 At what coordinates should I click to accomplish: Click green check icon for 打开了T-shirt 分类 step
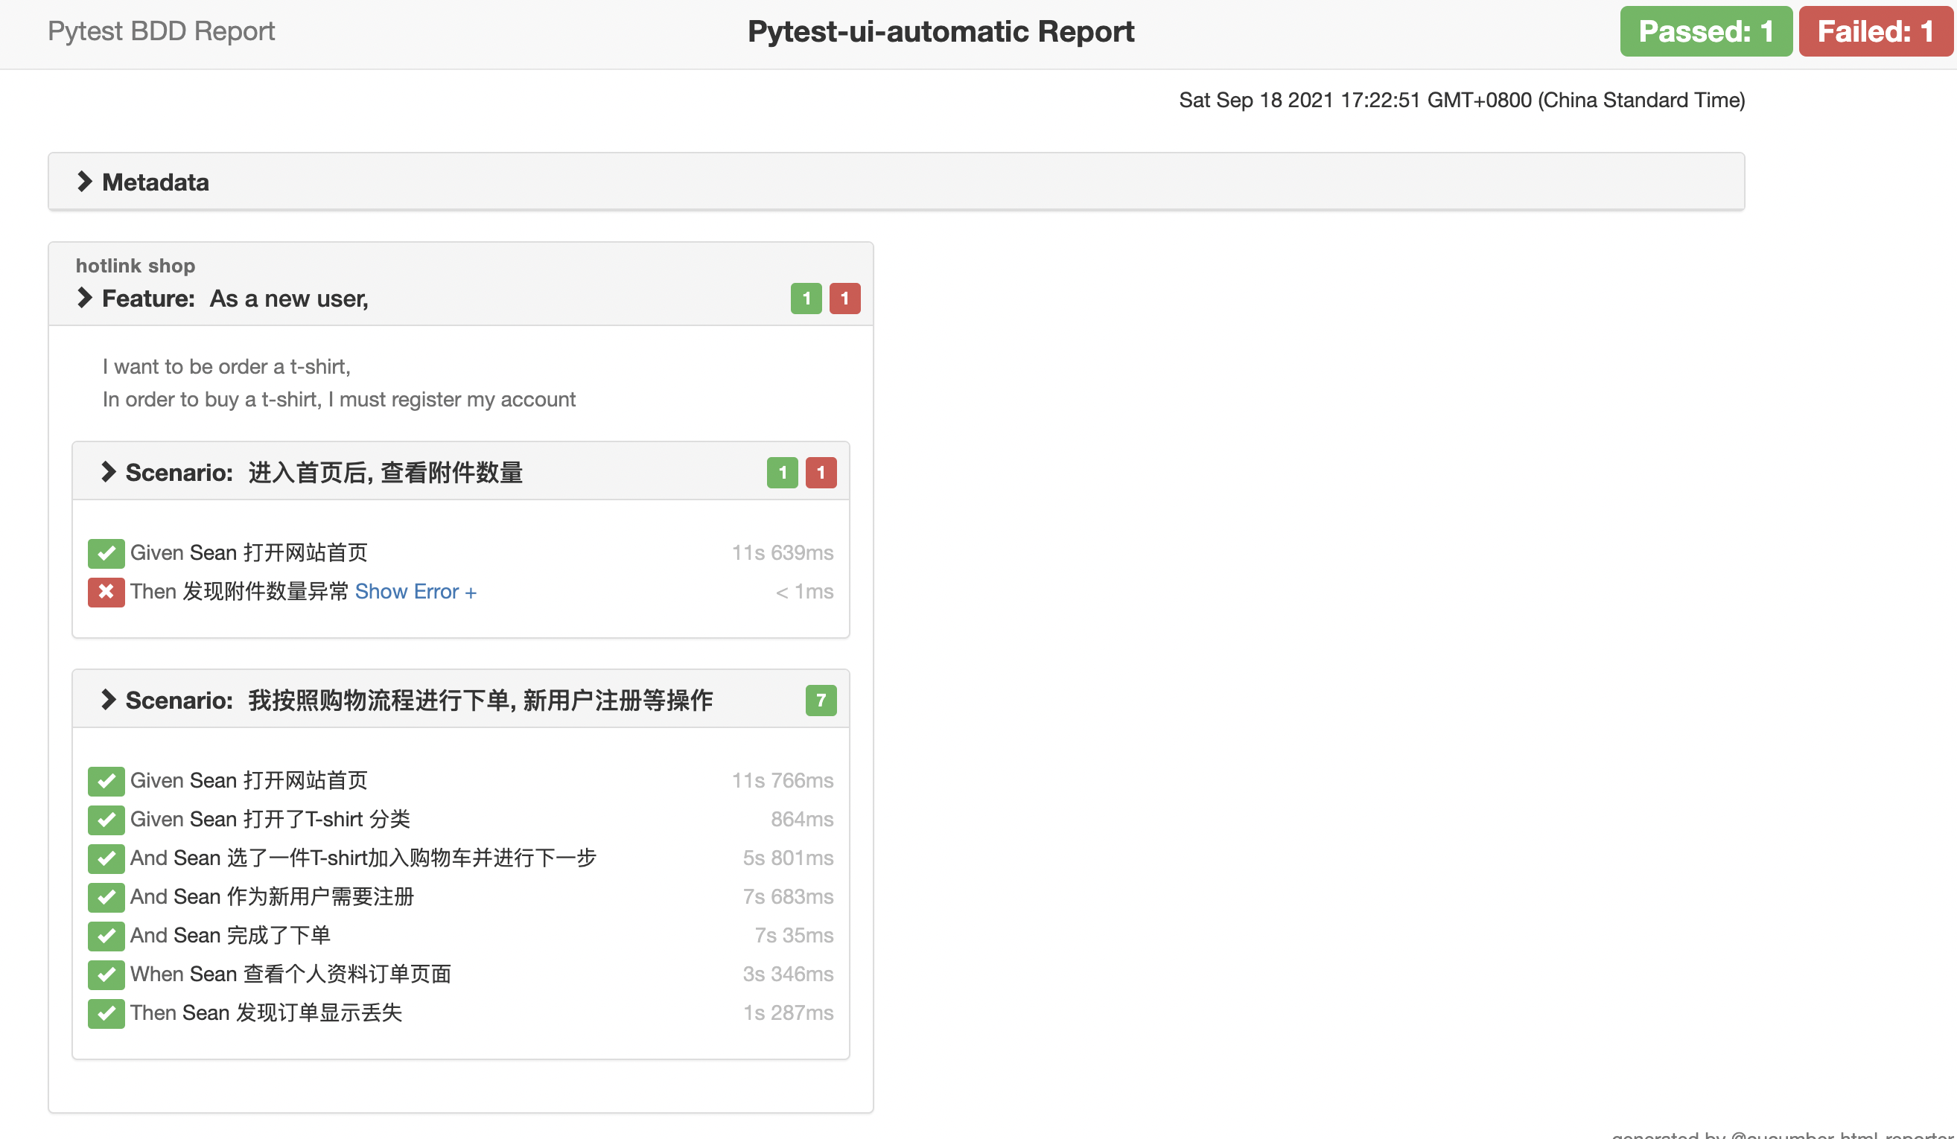106,820
